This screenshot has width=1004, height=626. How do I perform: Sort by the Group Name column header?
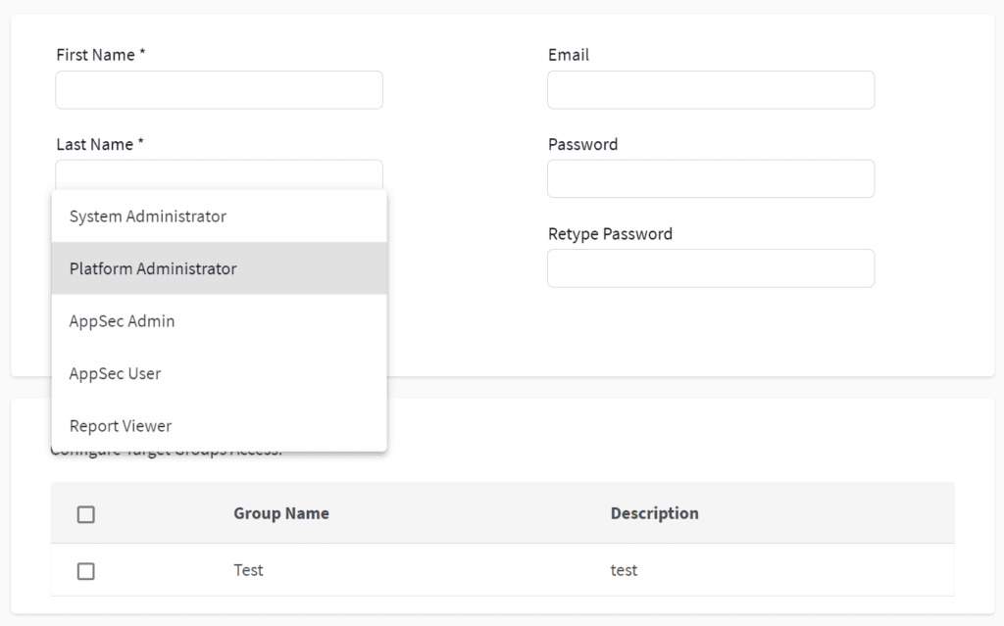[x=281, y=513]
